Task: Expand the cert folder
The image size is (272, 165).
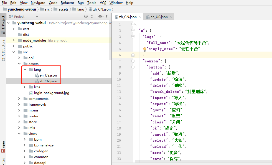Action: point(14,29)
